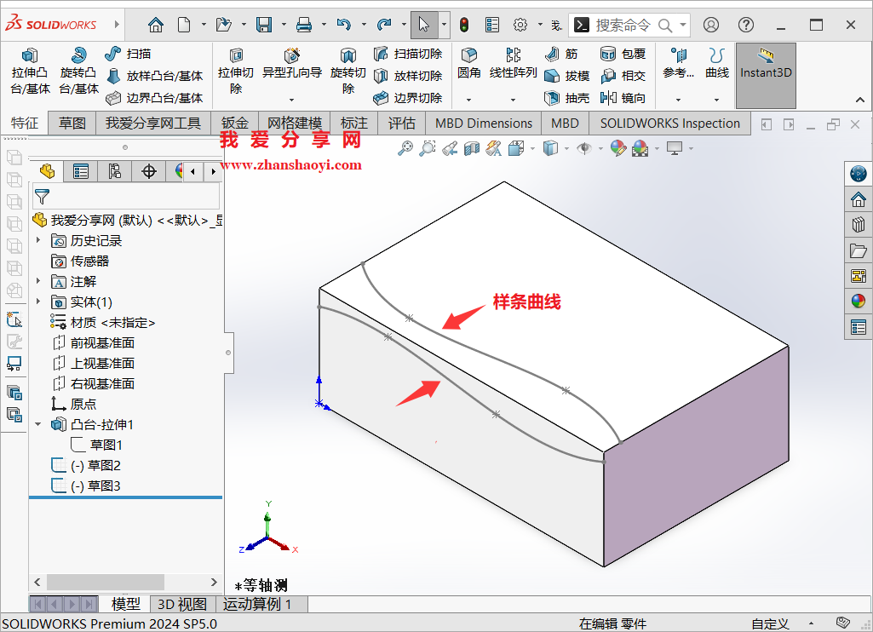The width and height of the screenshot is (873, 632).
Task: Click the Linear Pattern (线性阵列) tool
Action: point(513,64)
